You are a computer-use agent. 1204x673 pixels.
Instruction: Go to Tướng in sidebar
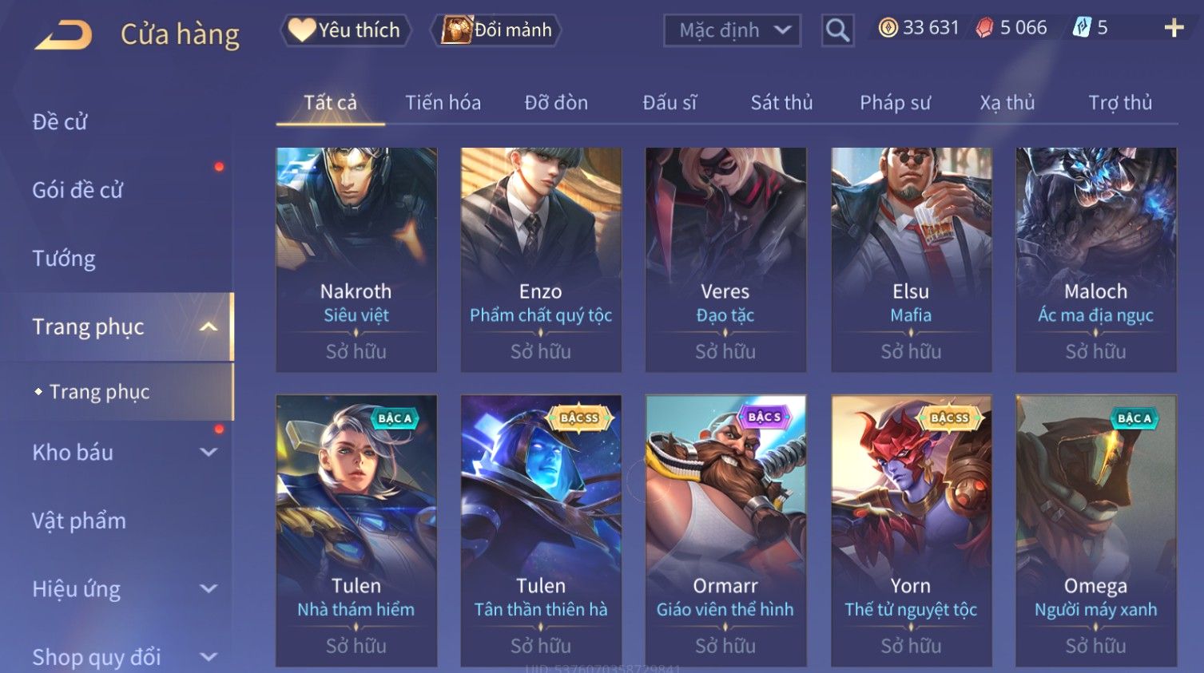pos(64,259)
